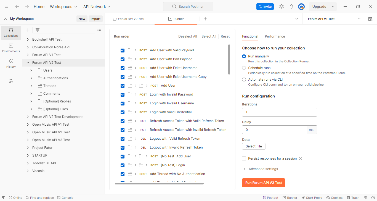Screen dimensions: 377x201
Task: Click the run order horizontal scrollbar
Action: 159,183
